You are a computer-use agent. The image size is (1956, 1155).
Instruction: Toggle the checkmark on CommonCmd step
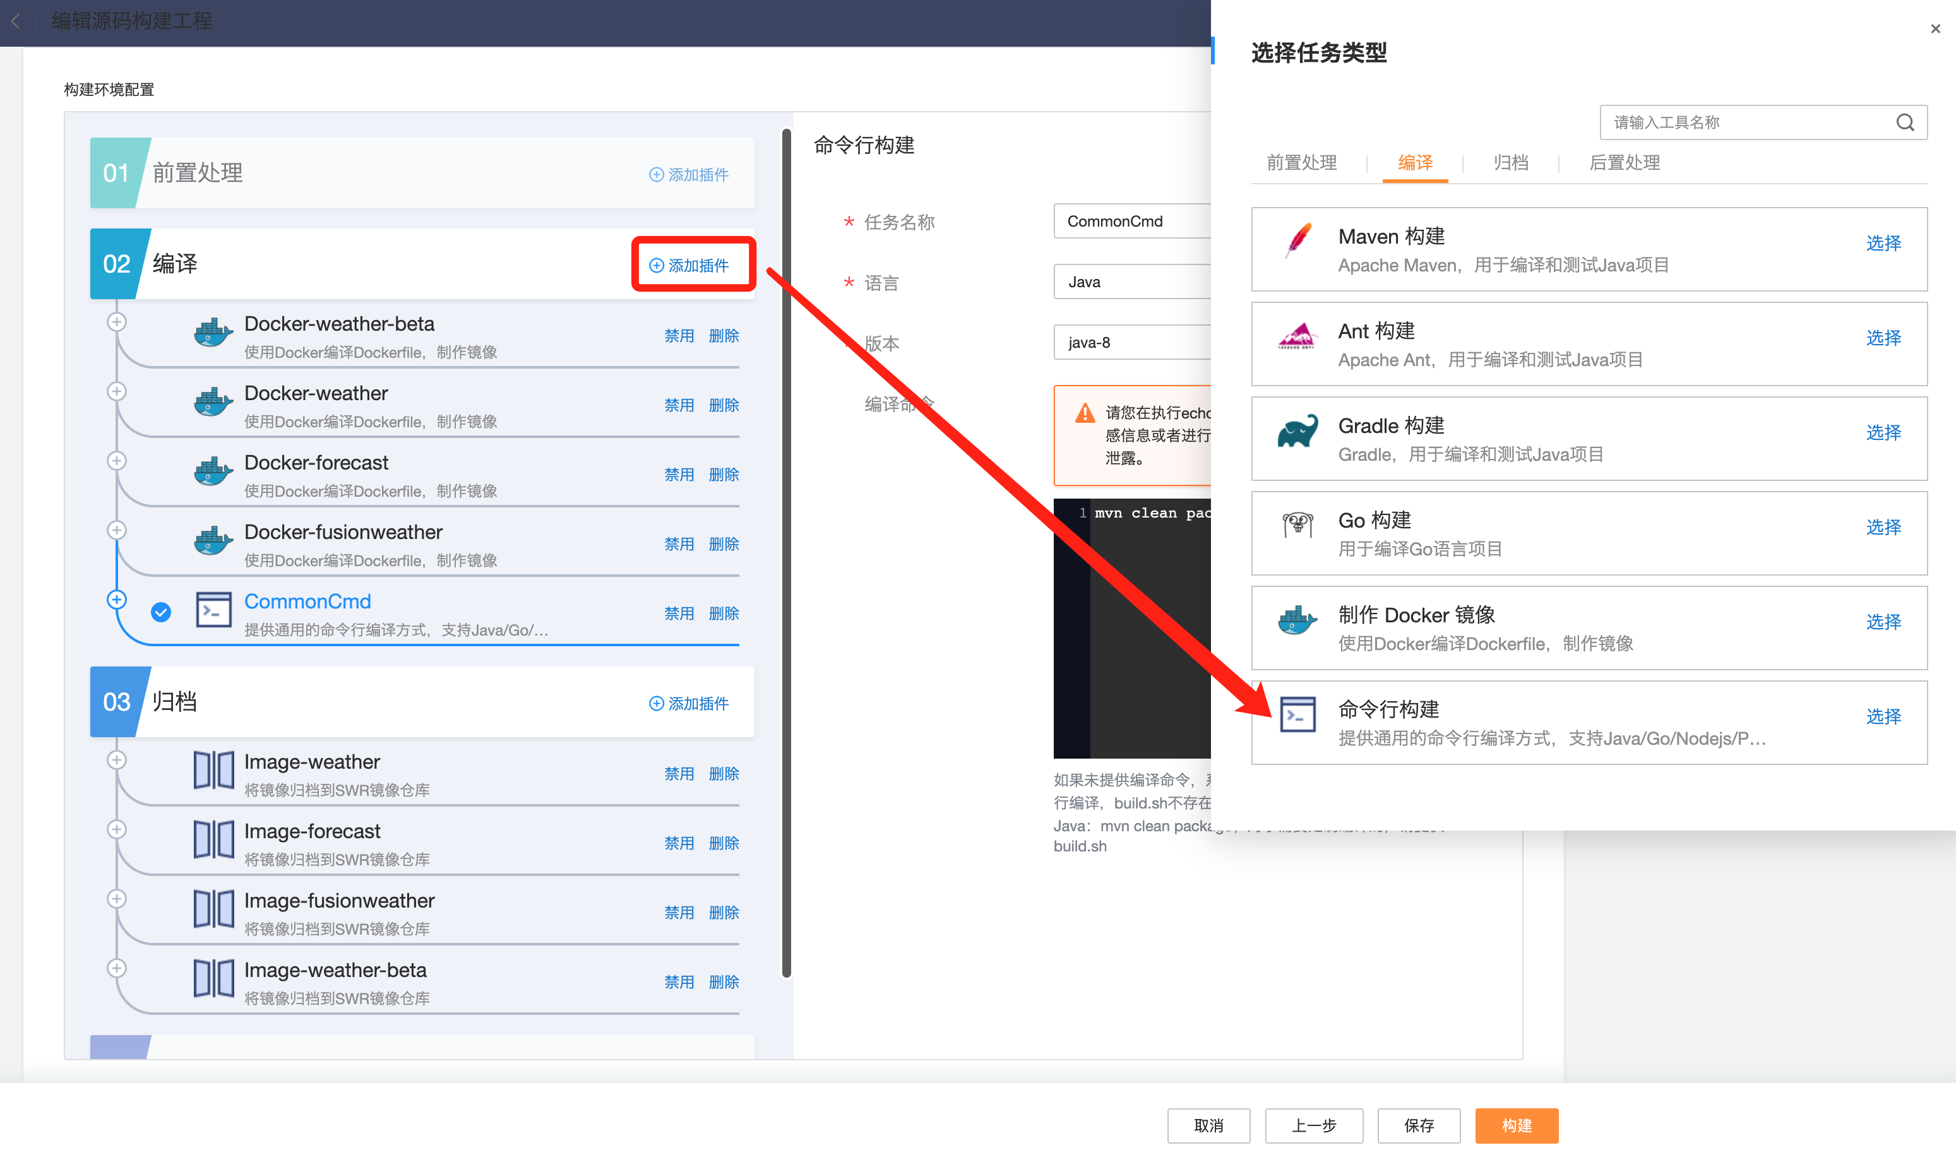coord(161,612)
